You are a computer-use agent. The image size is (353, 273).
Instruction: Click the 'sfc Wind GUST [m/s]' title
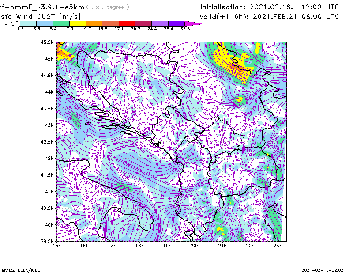click(x=41, y=16)
